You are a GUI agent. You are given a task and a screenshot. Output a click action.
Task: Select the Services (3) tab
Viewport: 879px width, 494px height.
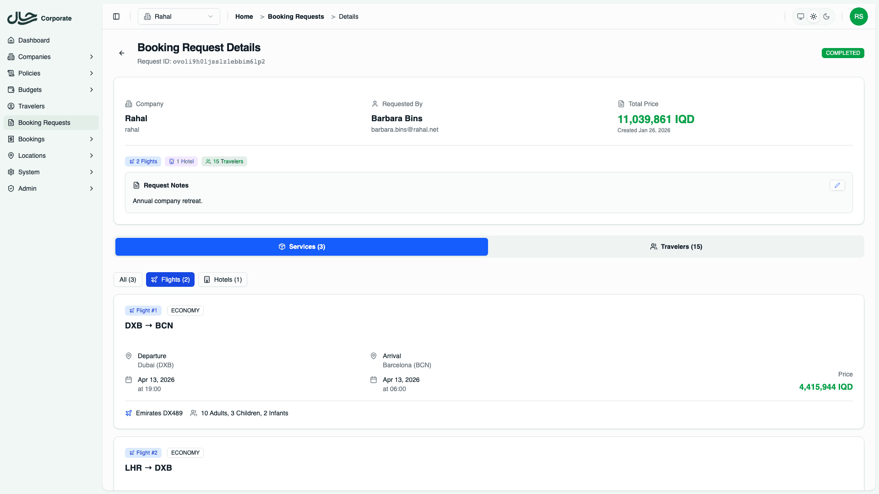coord(301,247)
